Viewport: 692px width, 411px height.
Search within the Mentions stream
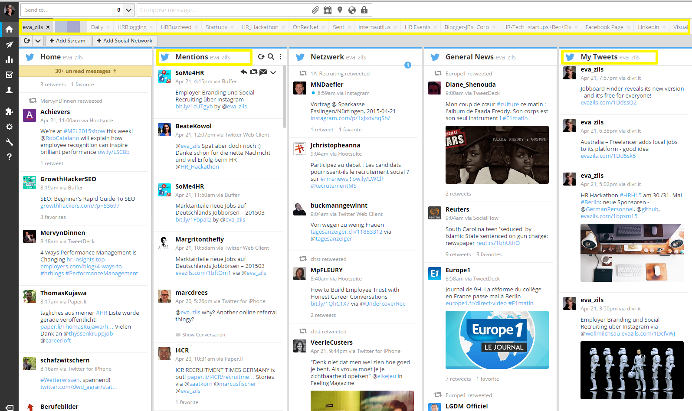[271, 57]
